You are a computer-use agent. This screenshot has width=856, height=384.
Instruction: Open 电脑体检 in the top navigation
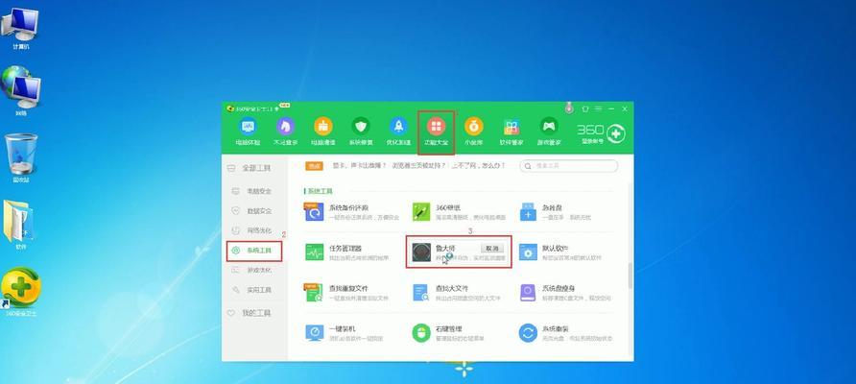(248, 132)
